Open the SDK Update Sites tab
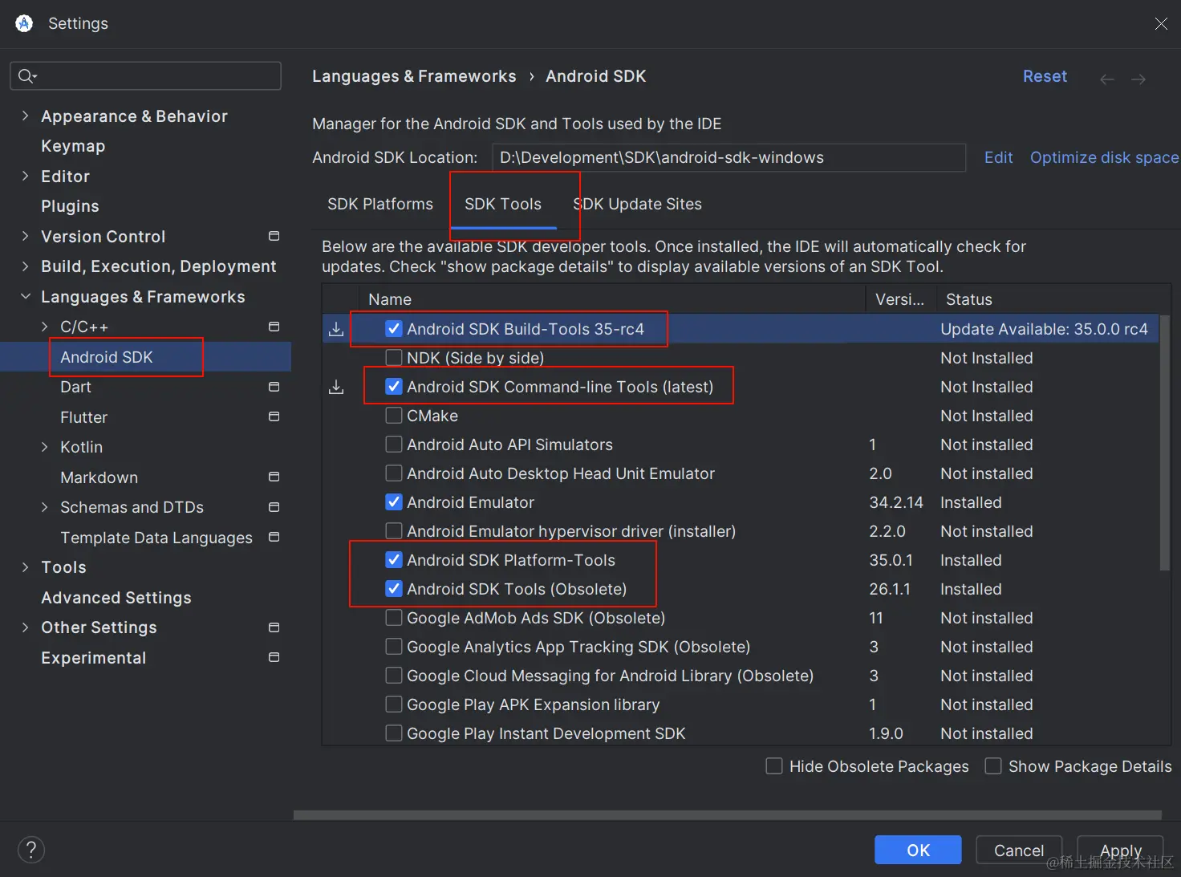 tap(638, 204)
